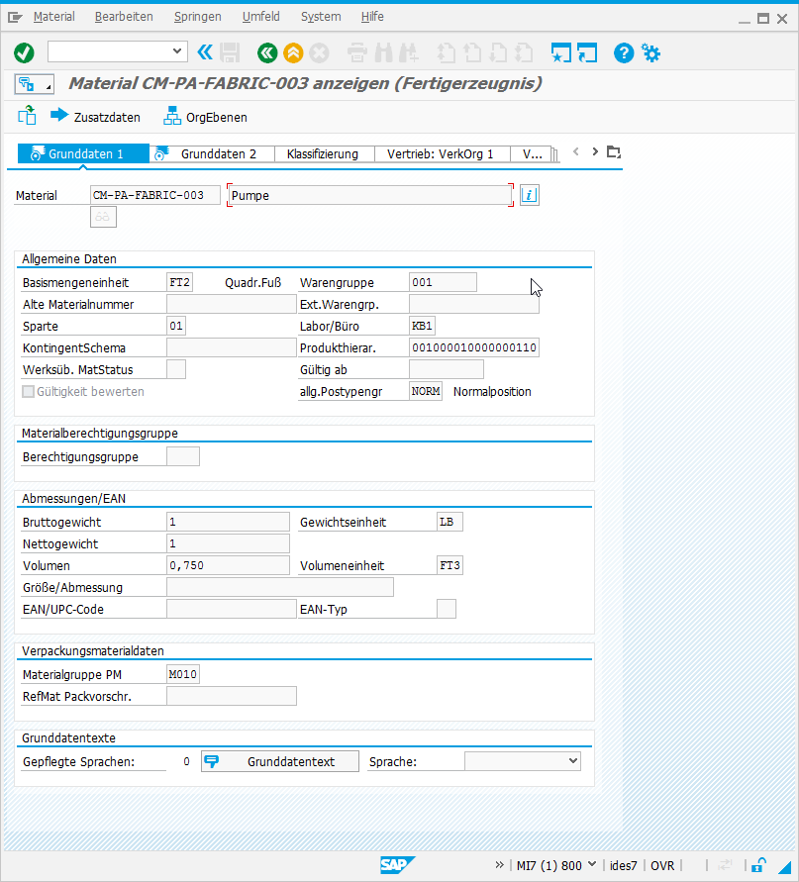Open the Springen menu

[x=197, y=17]
